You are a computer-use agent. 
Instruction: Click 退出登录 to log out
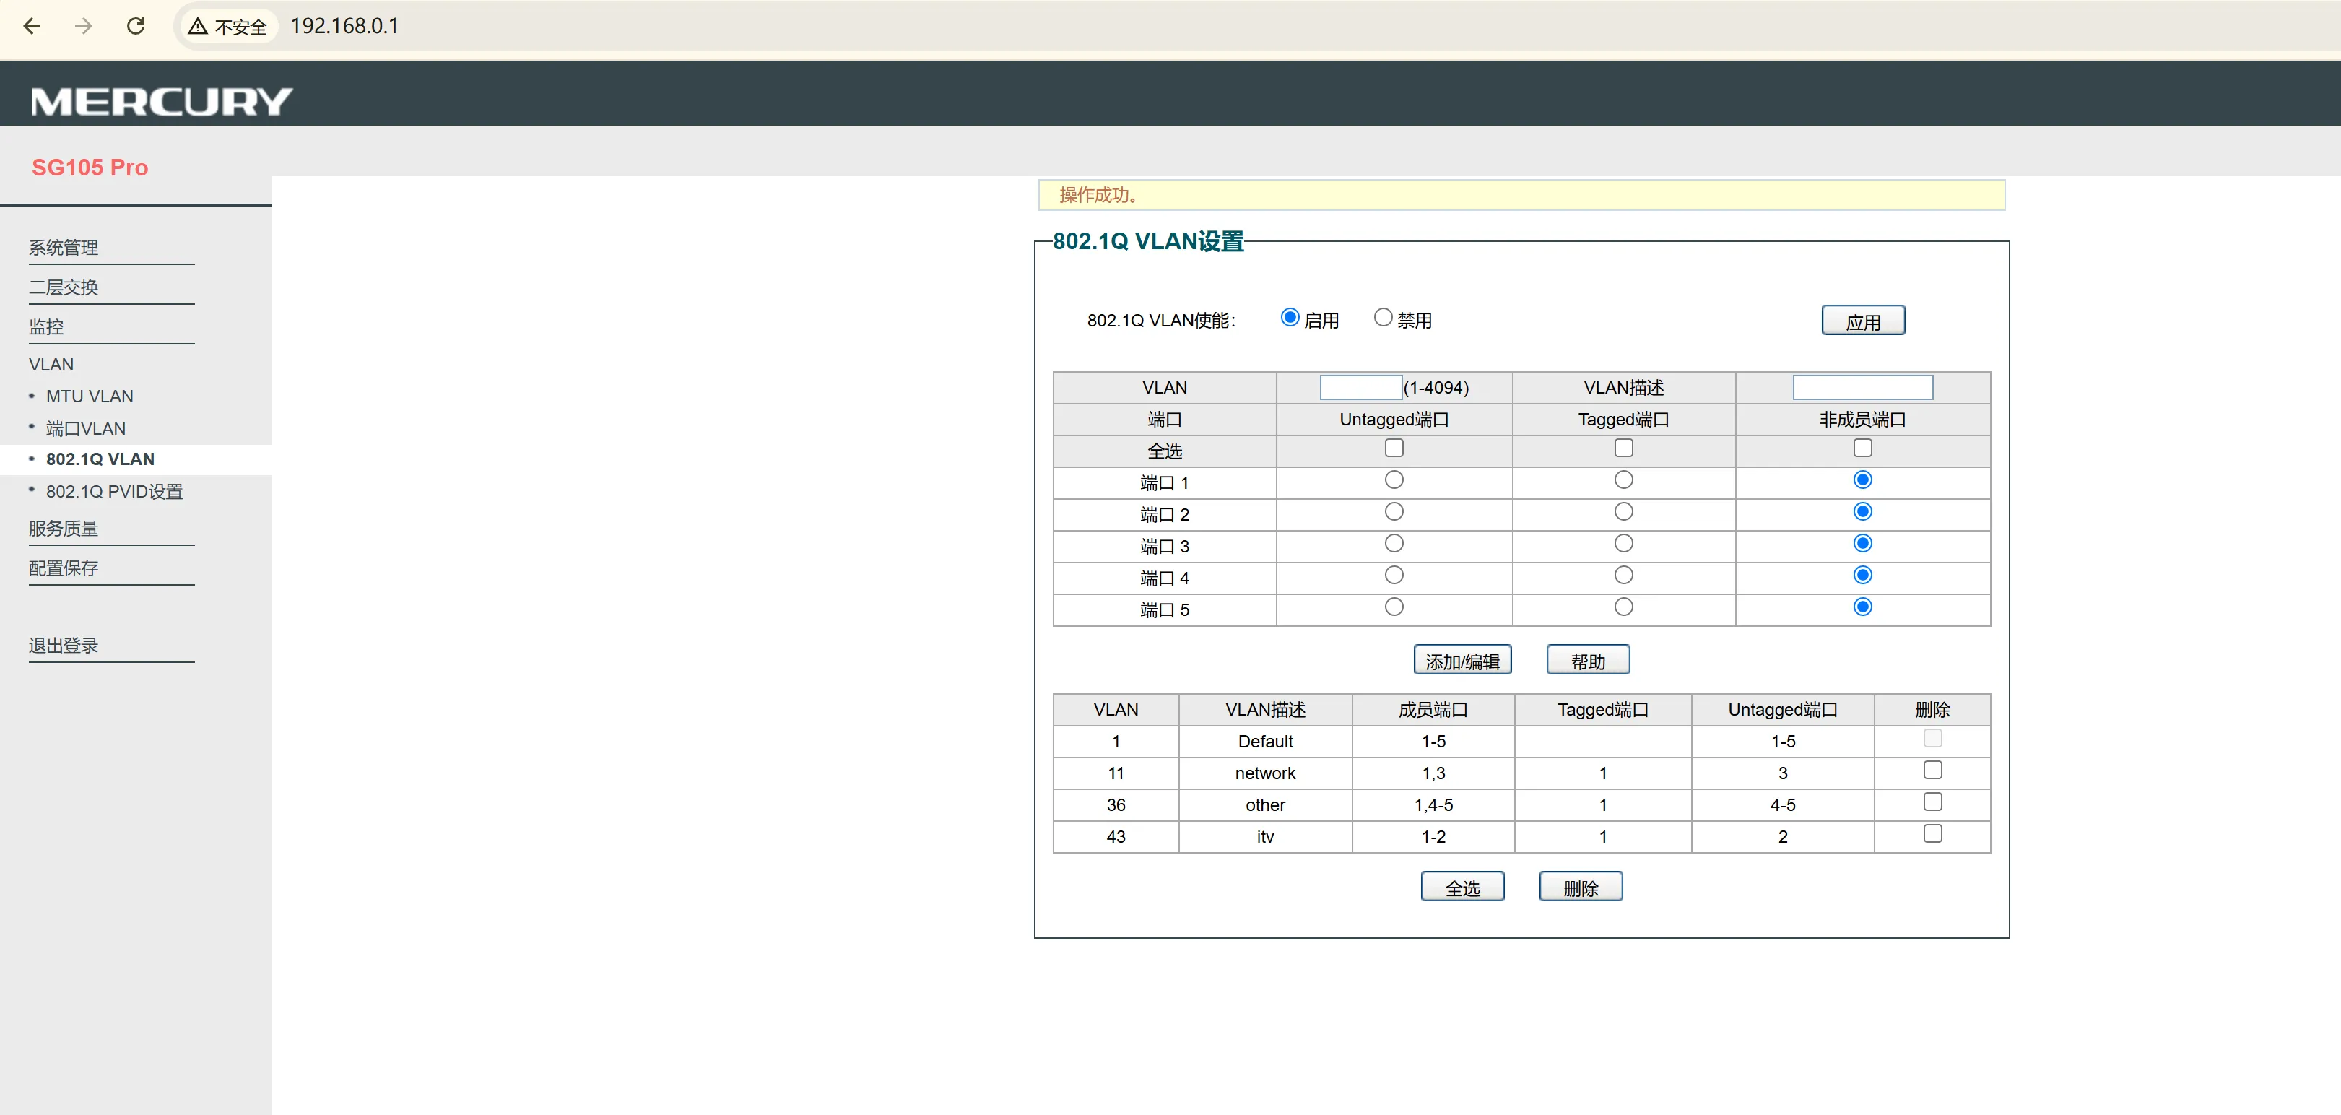64,645
